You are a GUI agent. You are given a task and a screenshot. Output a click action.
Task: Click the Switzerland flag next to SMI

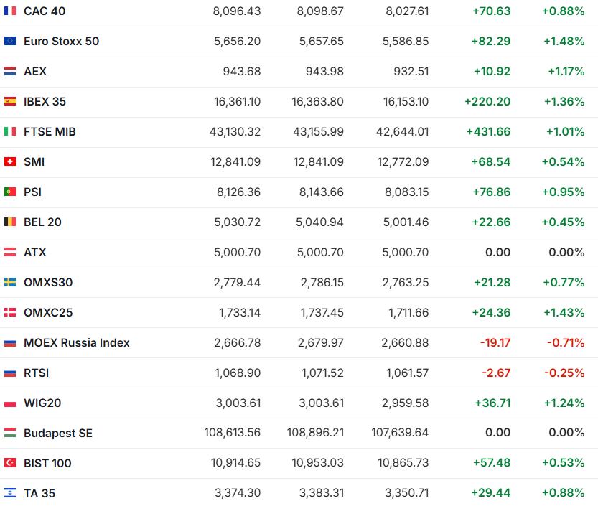click(x=10, y=161)
